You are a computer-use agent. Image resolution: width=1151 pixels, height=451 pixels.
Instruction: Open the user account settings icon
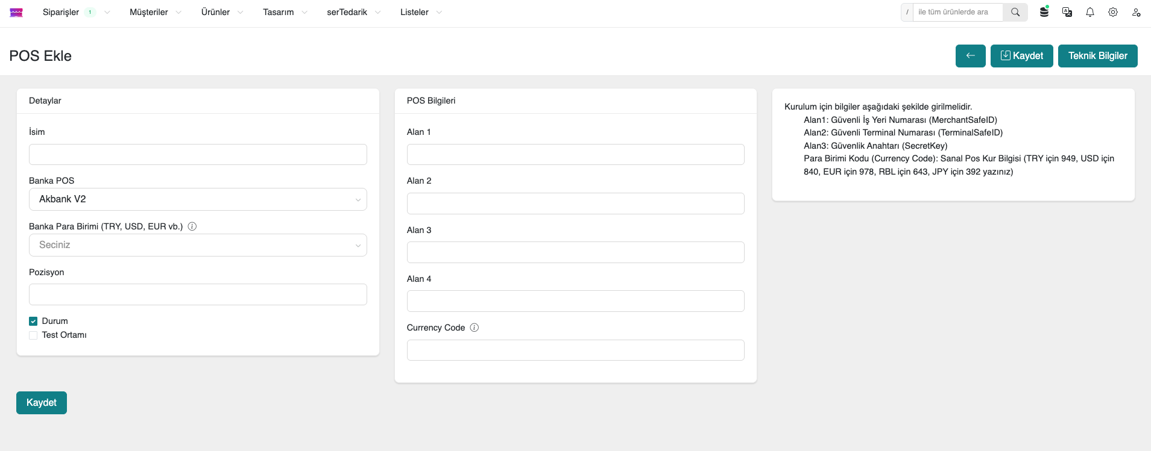(1136, 12)
